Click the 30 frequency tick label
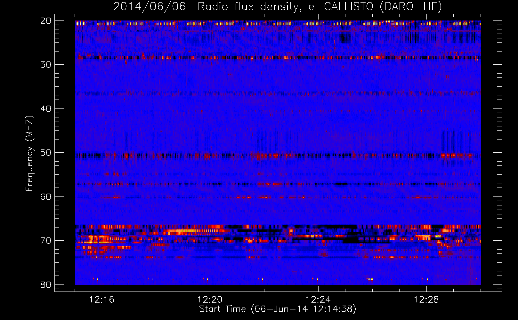The image size is (518, 320). click(x=46, y=65)
